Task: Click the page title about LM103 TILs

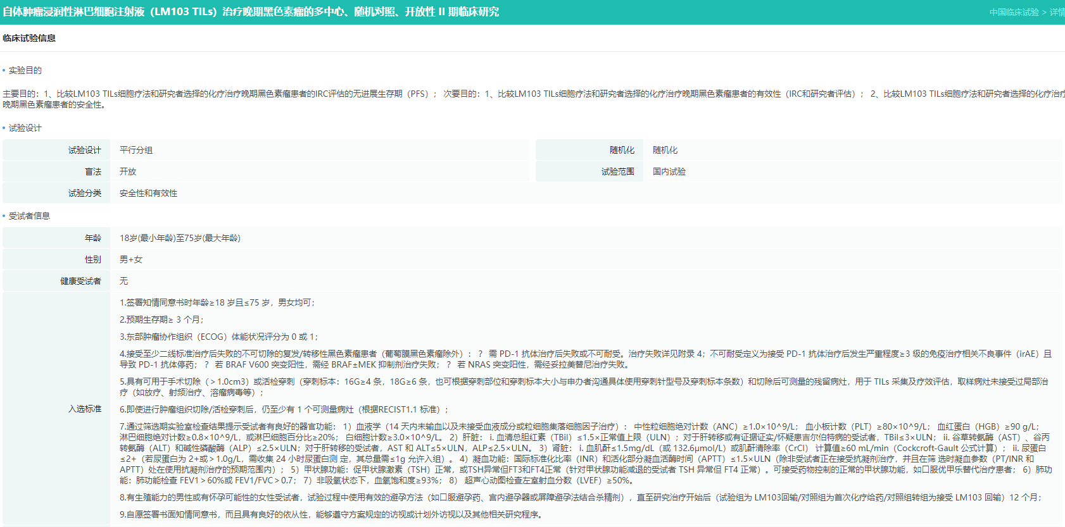Action: coord(251,12)
